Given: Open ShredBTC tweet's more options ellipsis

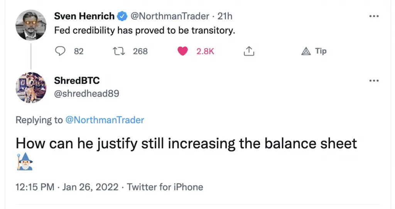Looking at the screenshot, I should (x=374, y=80).
